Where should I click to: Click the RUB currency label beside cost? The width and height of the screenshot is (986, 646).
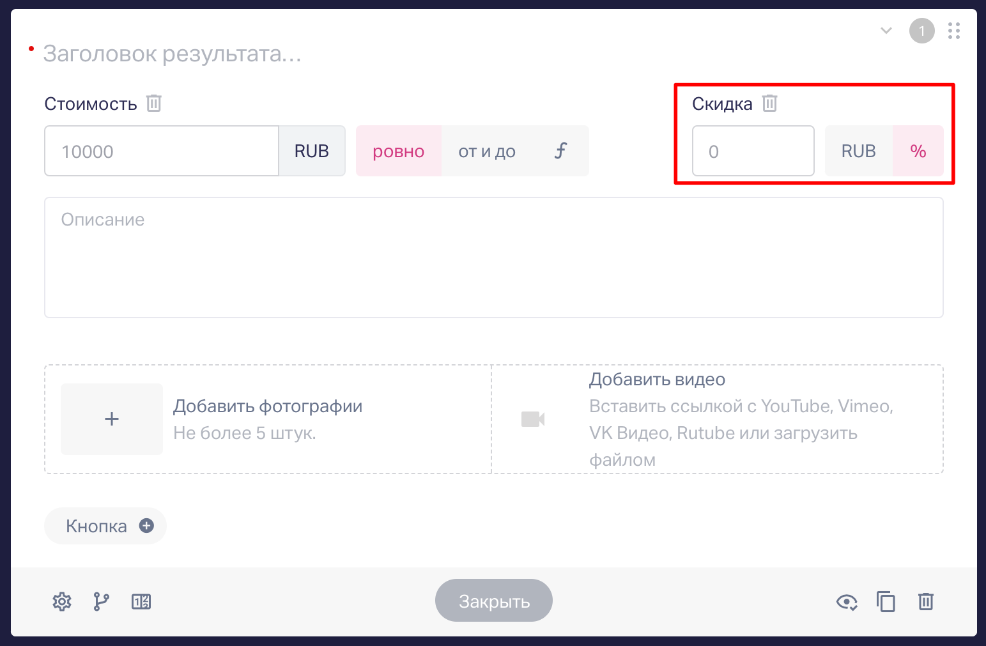[312, 151]
